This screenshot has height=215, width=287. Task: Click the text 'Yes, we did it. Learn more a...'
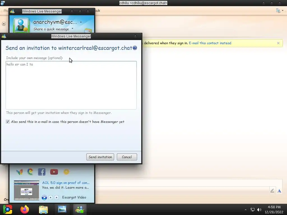[x=65, y=188]
